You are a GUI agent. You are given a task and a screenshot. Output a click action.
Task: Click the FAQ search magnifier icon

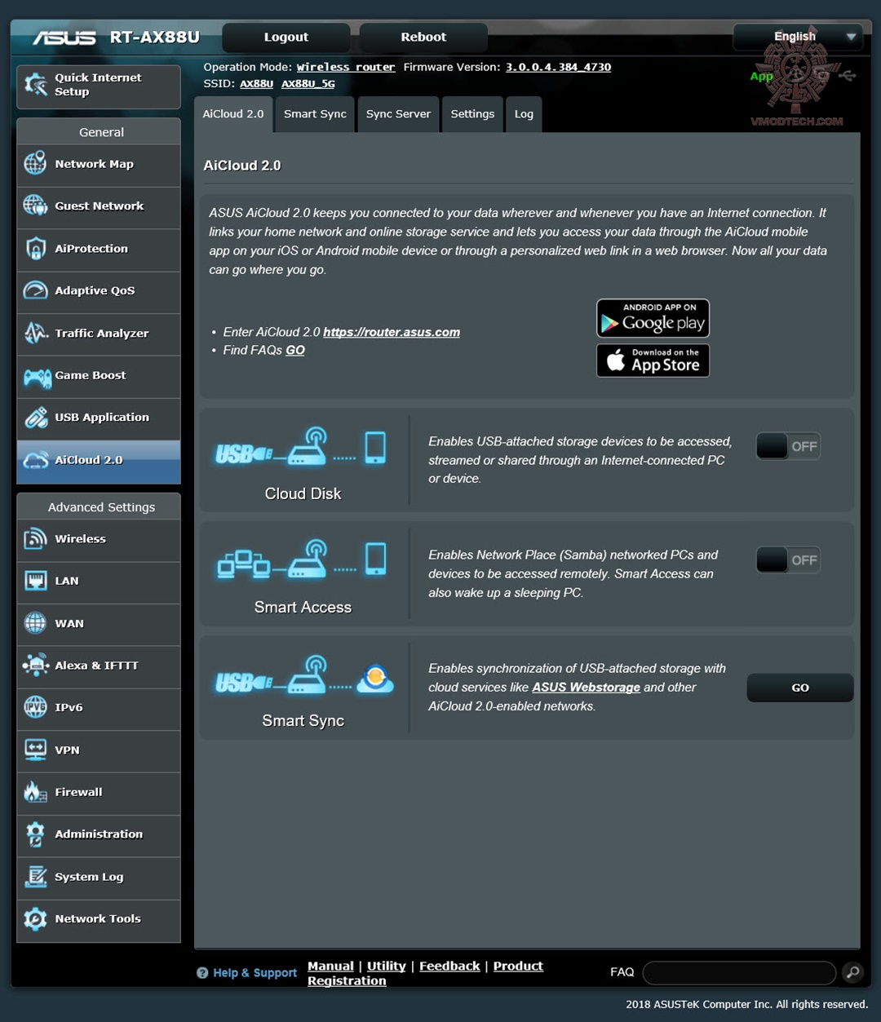tap(852, 971)
